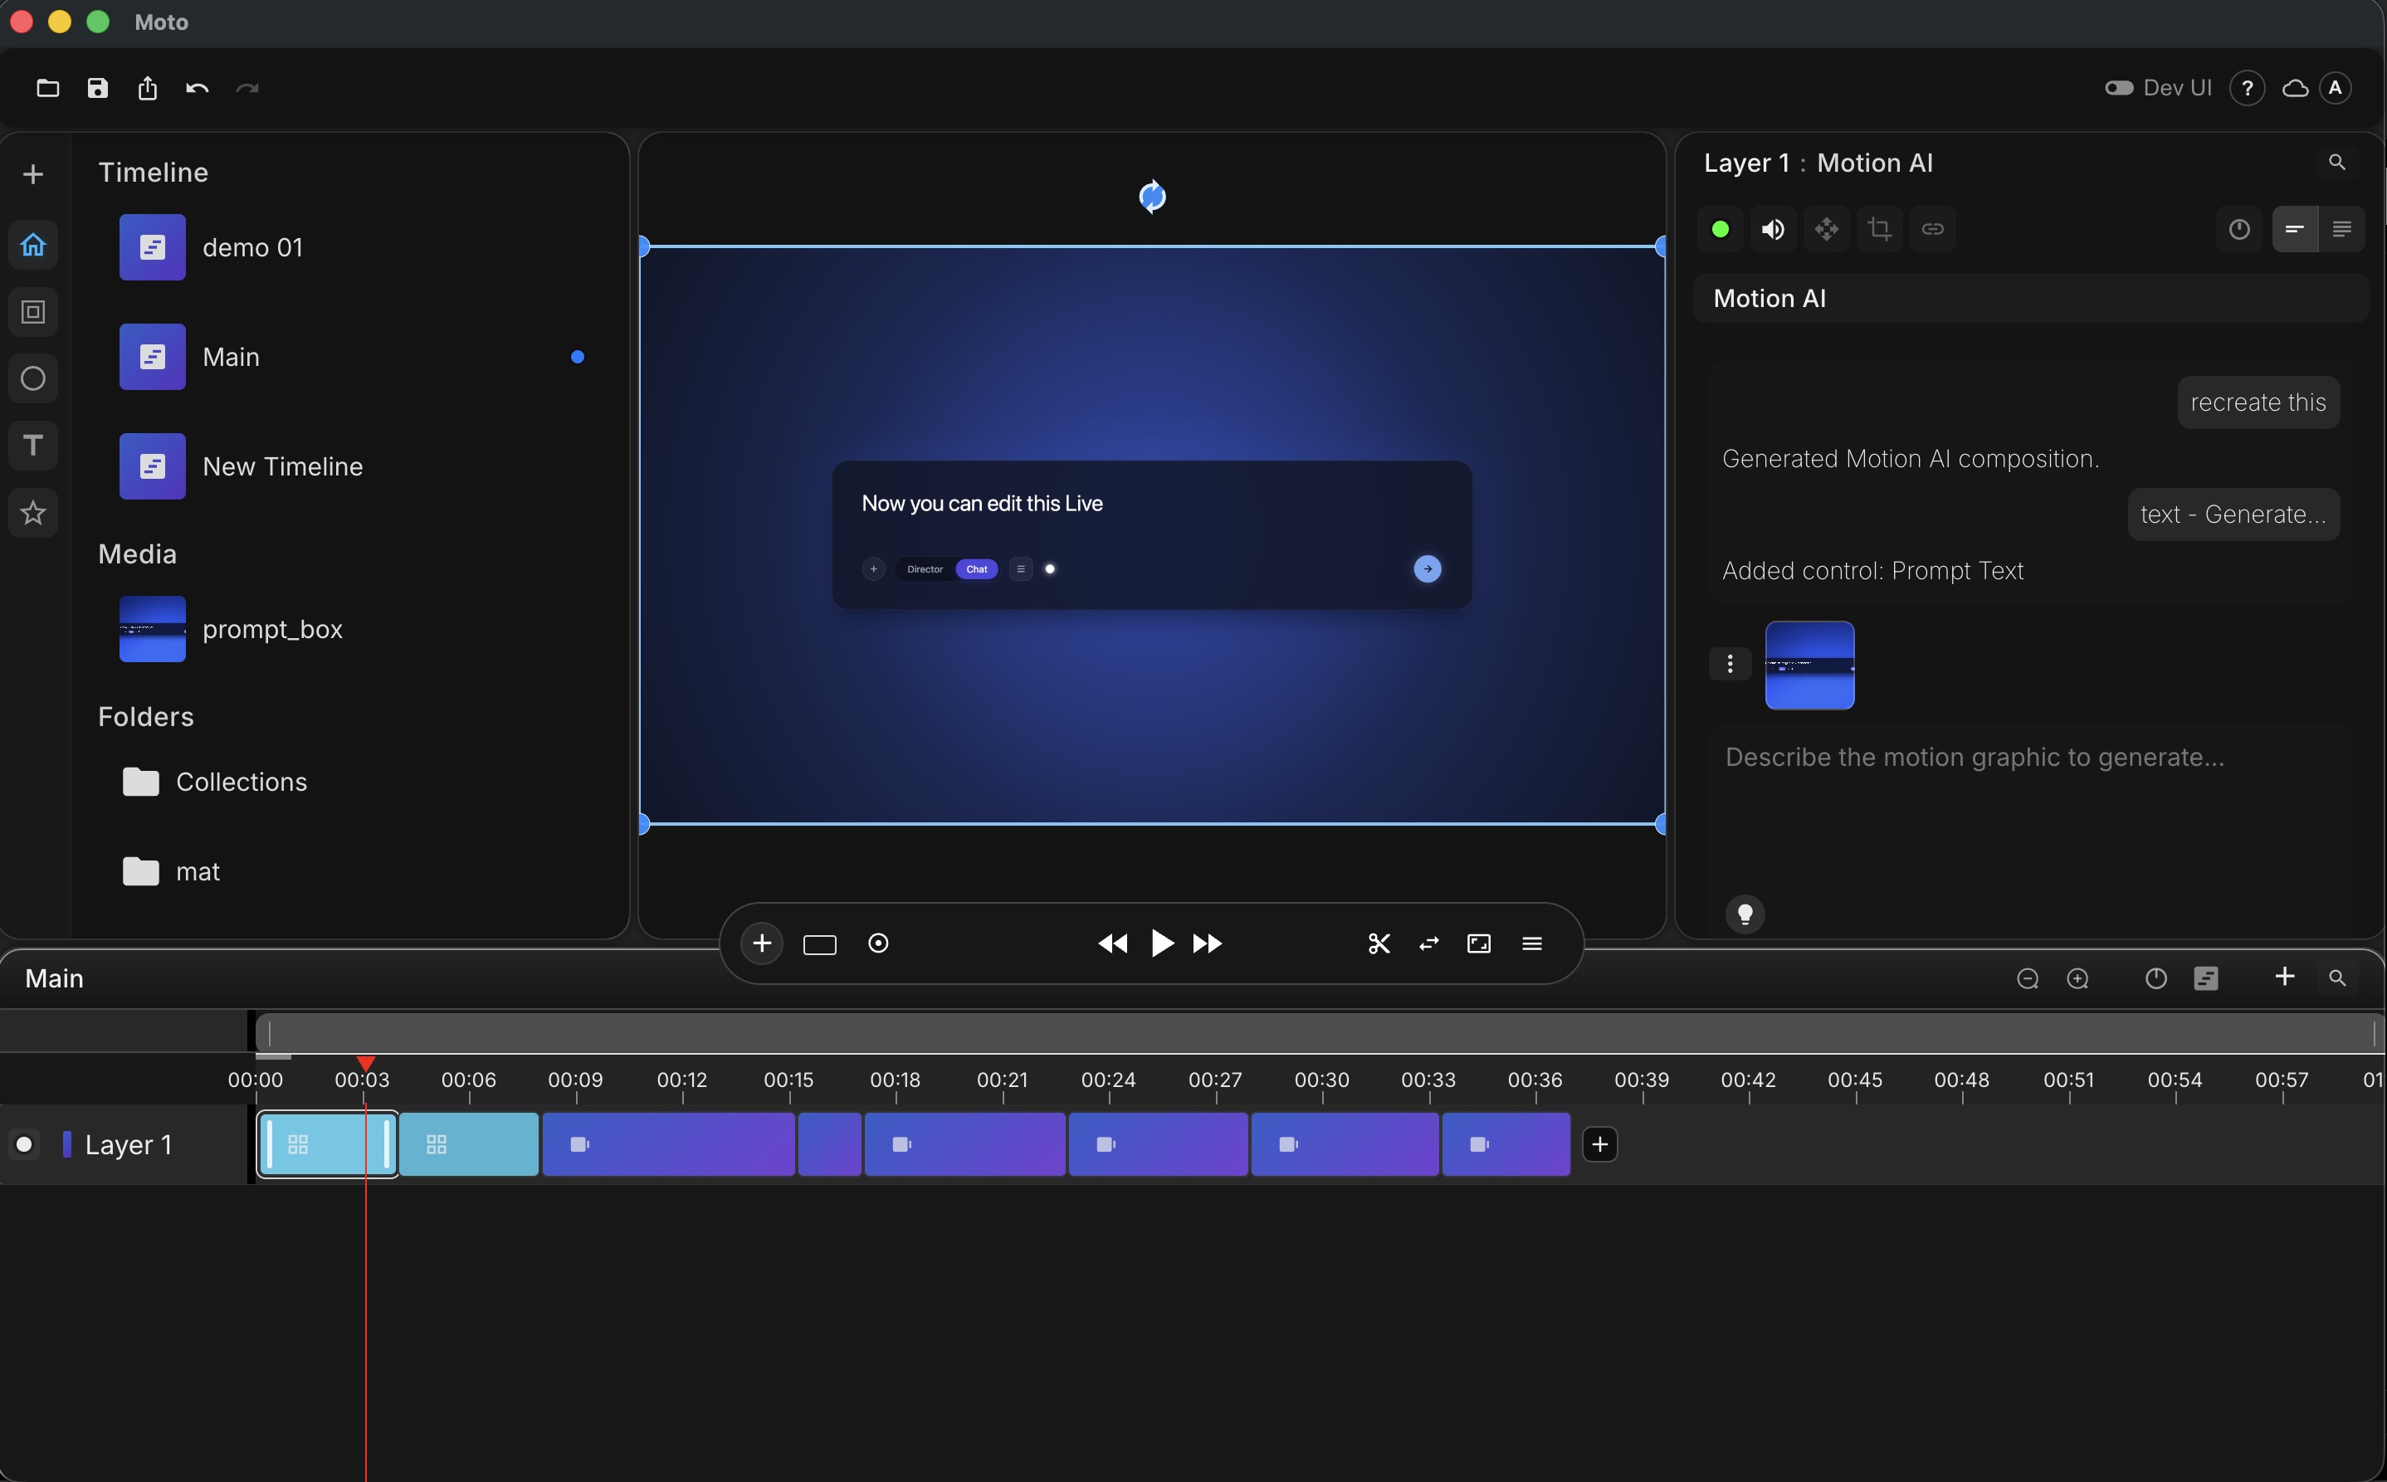Open the frame layout sidebar tab
This screenshot has width=2387, height=1482.
33,312
